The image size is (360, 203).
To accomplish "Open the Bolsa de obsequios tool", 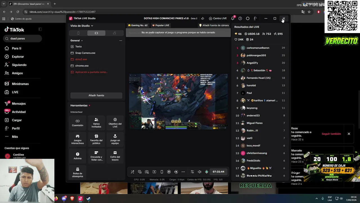I will (78, 173).
